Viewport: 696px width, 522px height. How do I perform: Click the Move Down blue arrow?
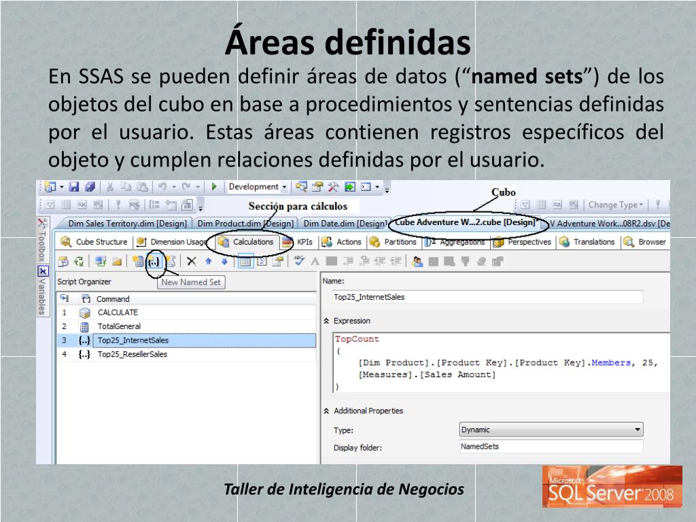pos(224,262)
